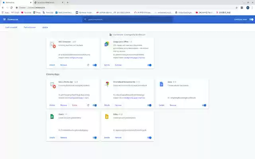Open the extensions puzzle icon in toolbar

[242, 8]
